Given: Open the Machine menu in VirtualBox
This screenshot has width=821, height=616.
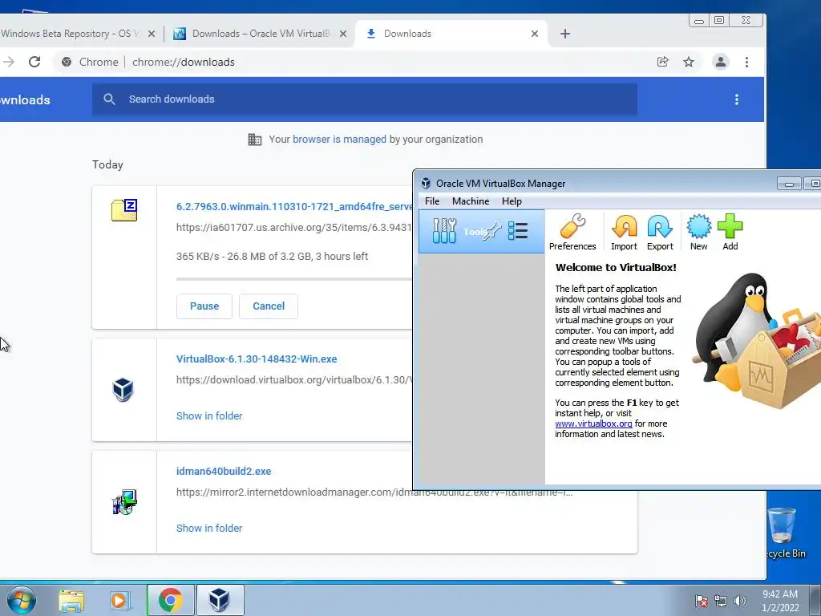Looking at the screenshot, I should pyautogui.click(x=470, y=201).
